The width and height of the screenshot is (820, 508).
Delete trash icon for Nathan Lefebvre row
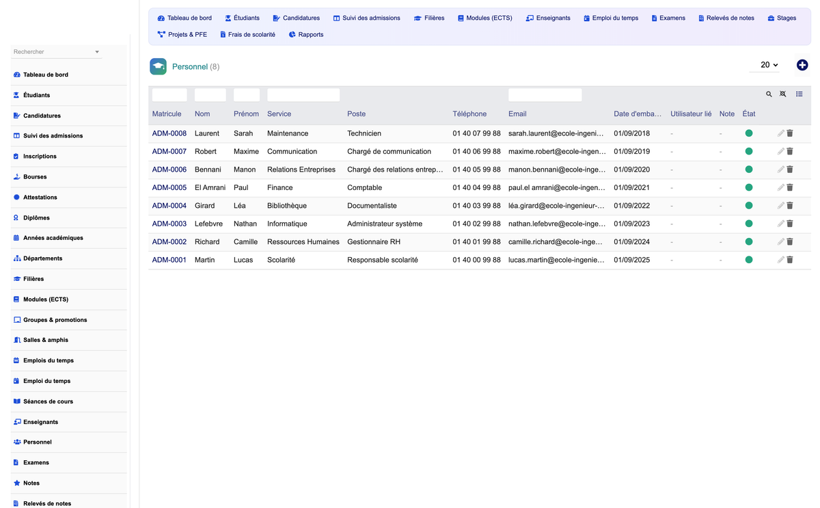(x=790, y=224)
